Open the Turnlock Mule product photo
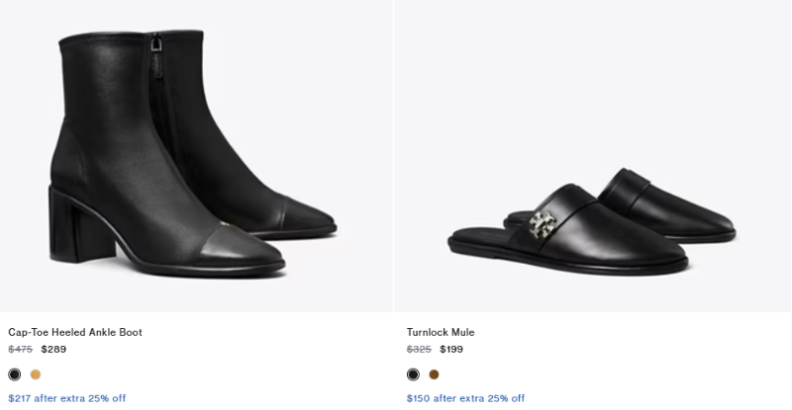The image size is (792, 410). coord(592,156)
